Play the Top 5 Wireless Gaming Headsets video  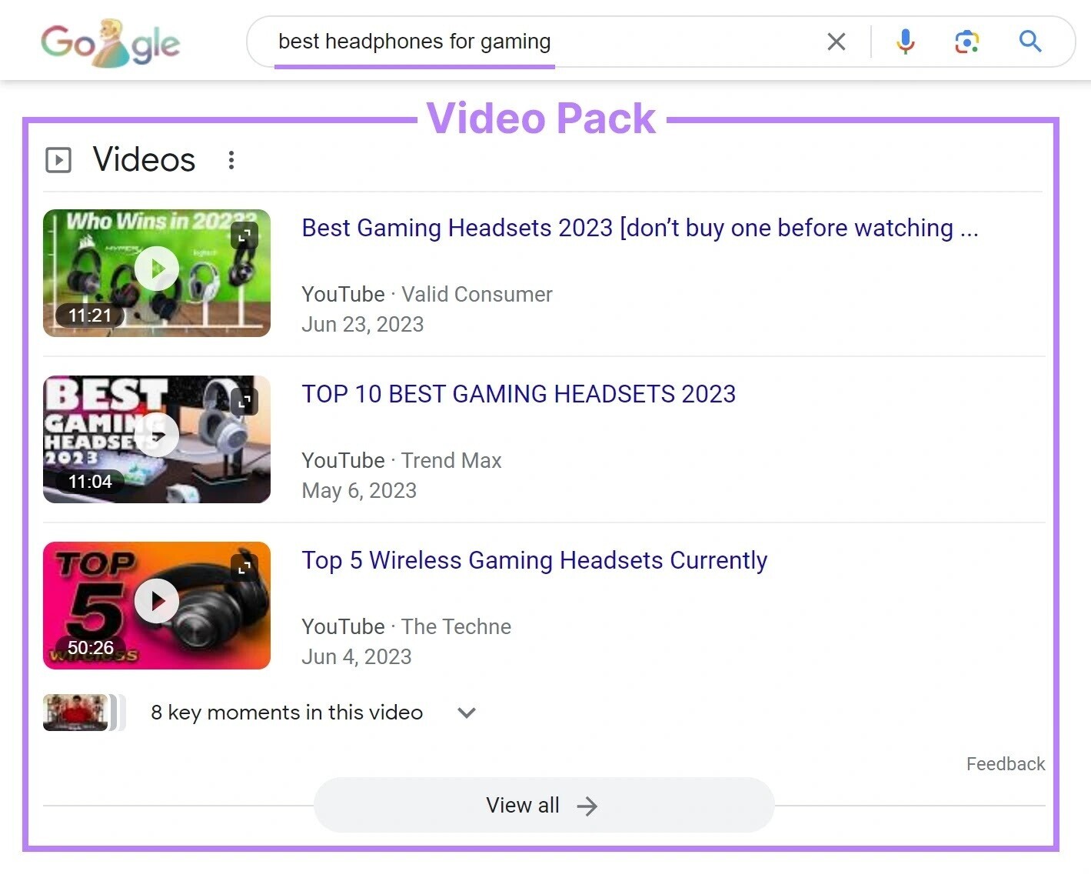pos(157,600)
